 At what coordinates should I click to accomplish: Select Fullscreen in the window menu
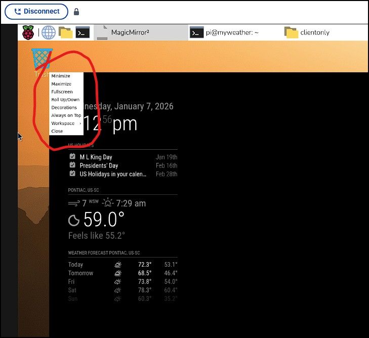click(62, 92)
